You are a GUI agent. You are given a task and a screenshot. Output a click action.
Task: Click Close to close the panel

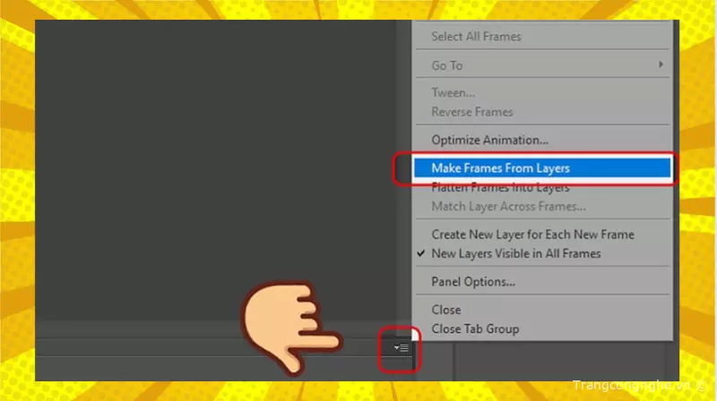point(446,310)
